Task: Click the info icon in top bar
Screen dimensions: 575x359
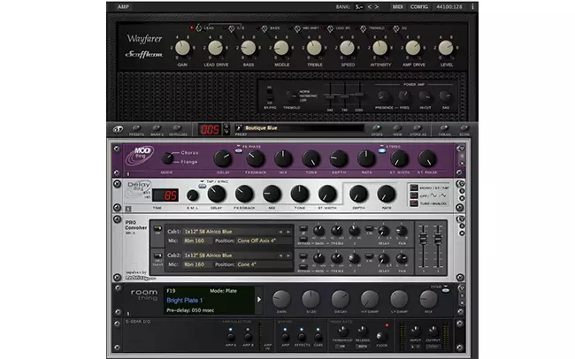Action: pyautogui.click(x=472, y=6)
